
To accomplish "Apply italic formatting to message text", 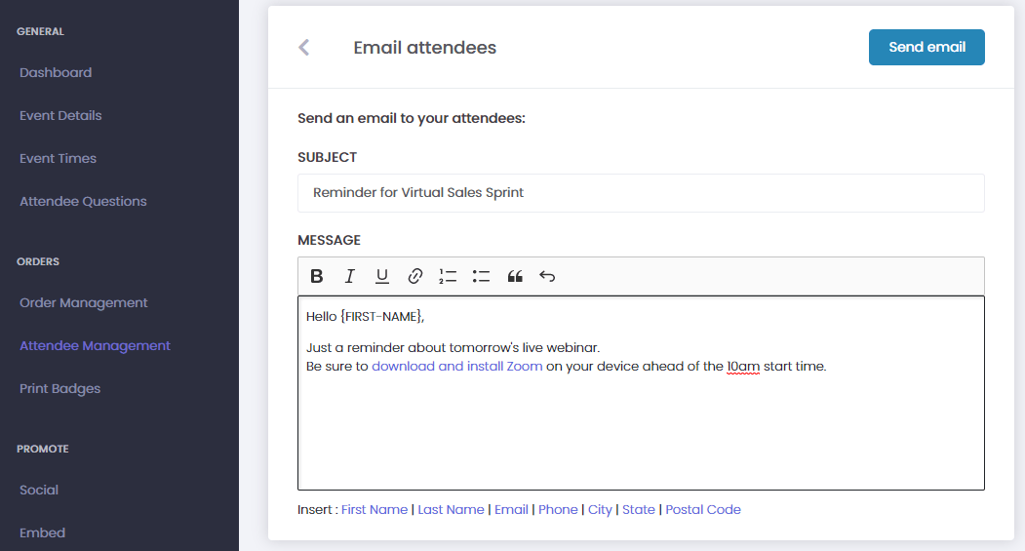I will click(x=349, y=276).
